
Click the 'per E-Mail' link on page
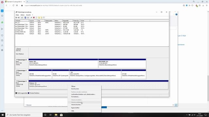point(182,36)
